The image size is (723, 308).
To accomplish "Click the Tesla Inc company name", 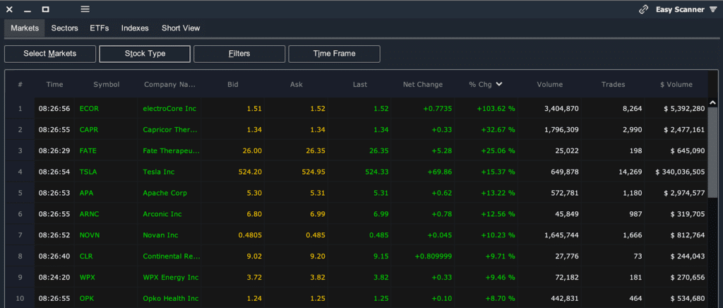I will pyautogui.click(x=159, y=172).
